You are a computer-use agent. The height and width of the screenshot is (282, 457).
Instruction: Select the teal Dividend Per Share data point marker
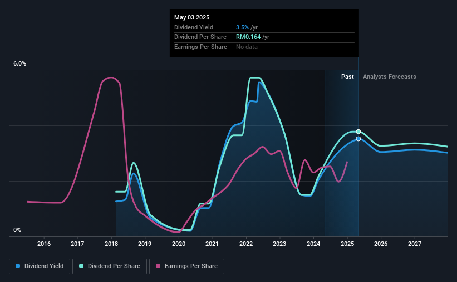(x=358, y=132)
